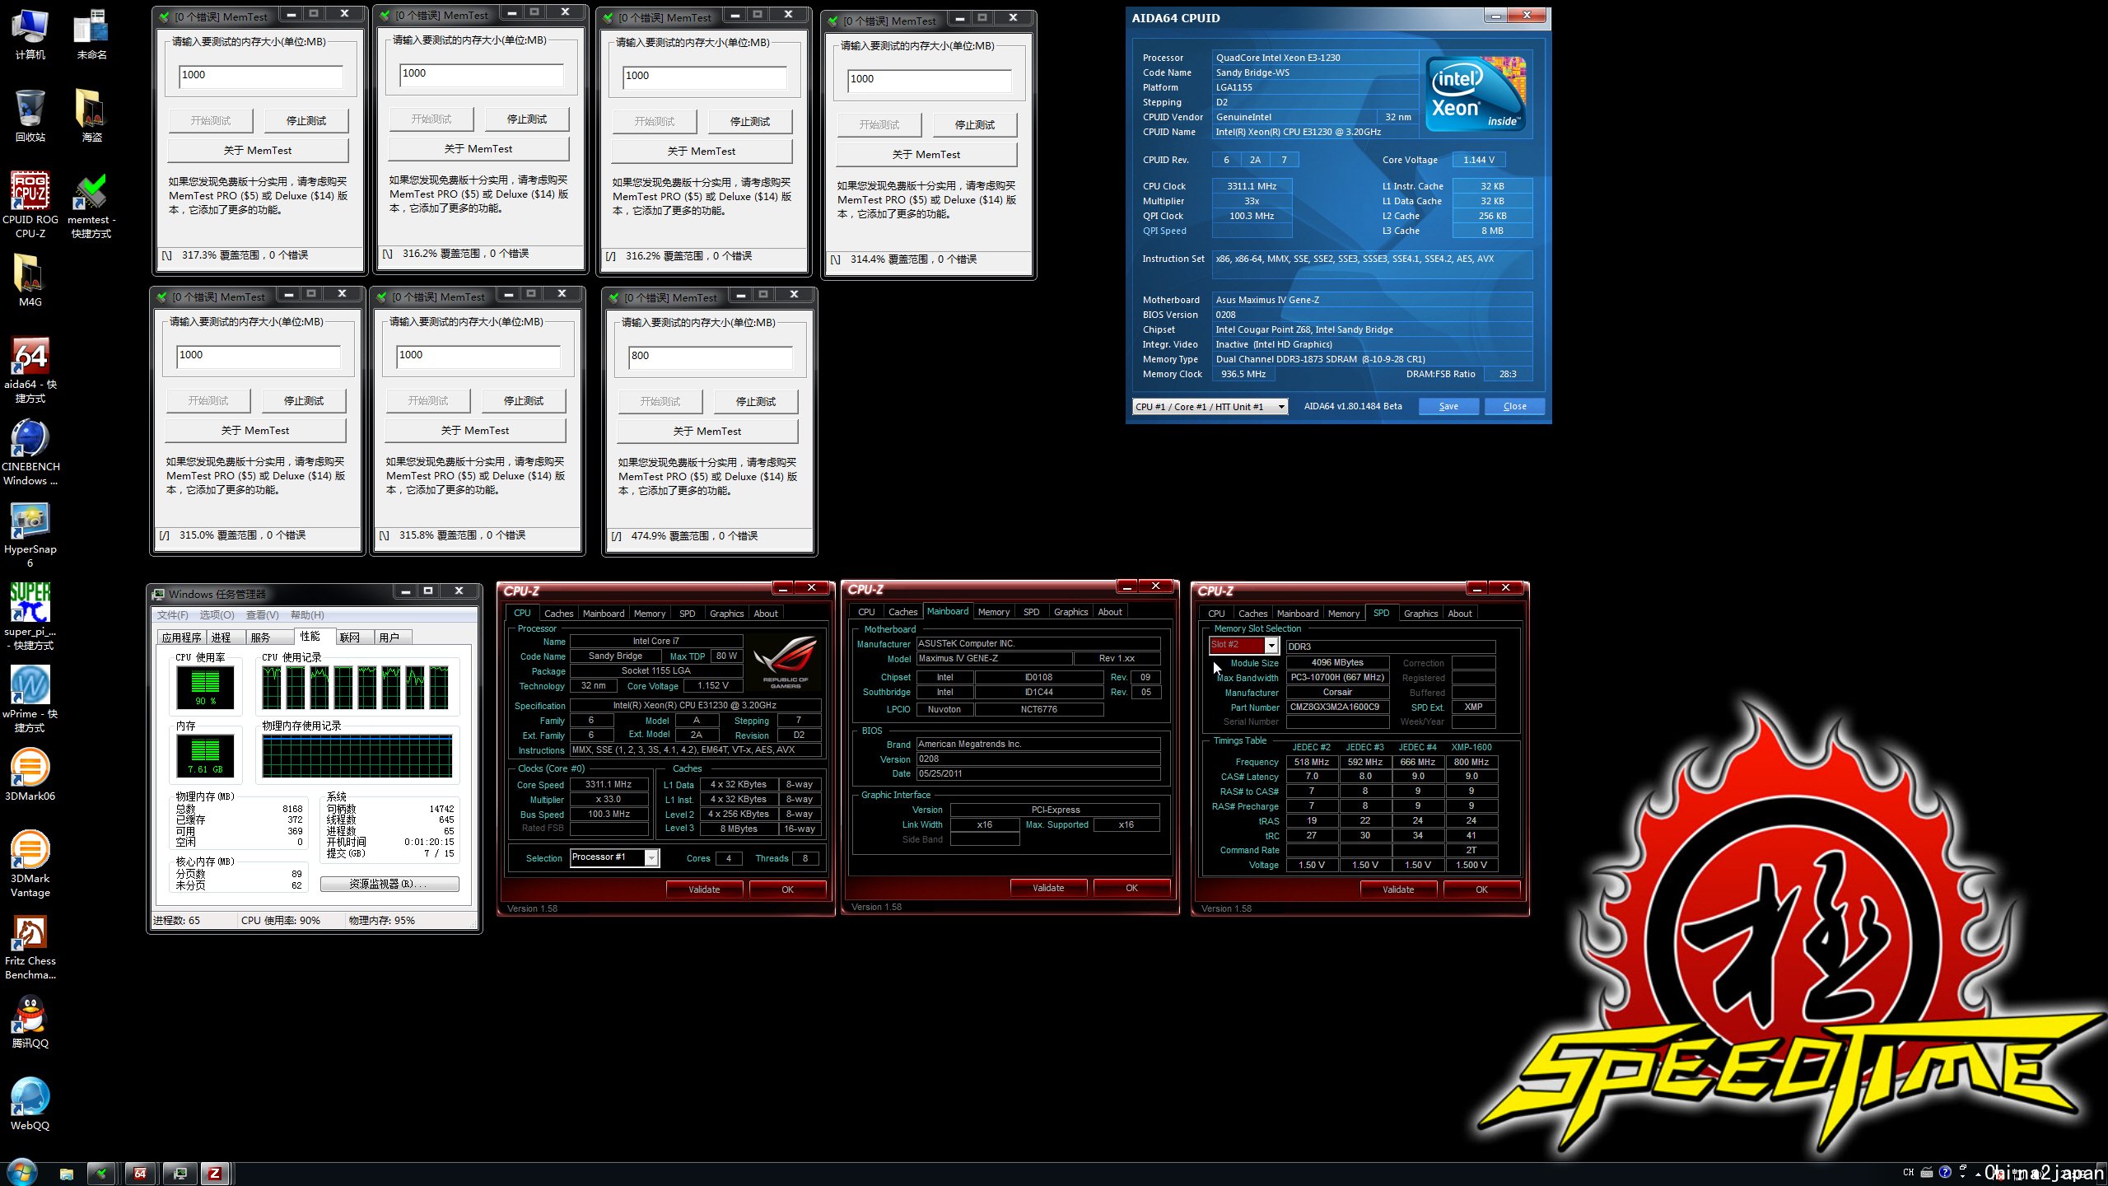Click the QPI Speed label in AIDA64
The width and height of the screenshot is (2108, 1186).
1164,231
